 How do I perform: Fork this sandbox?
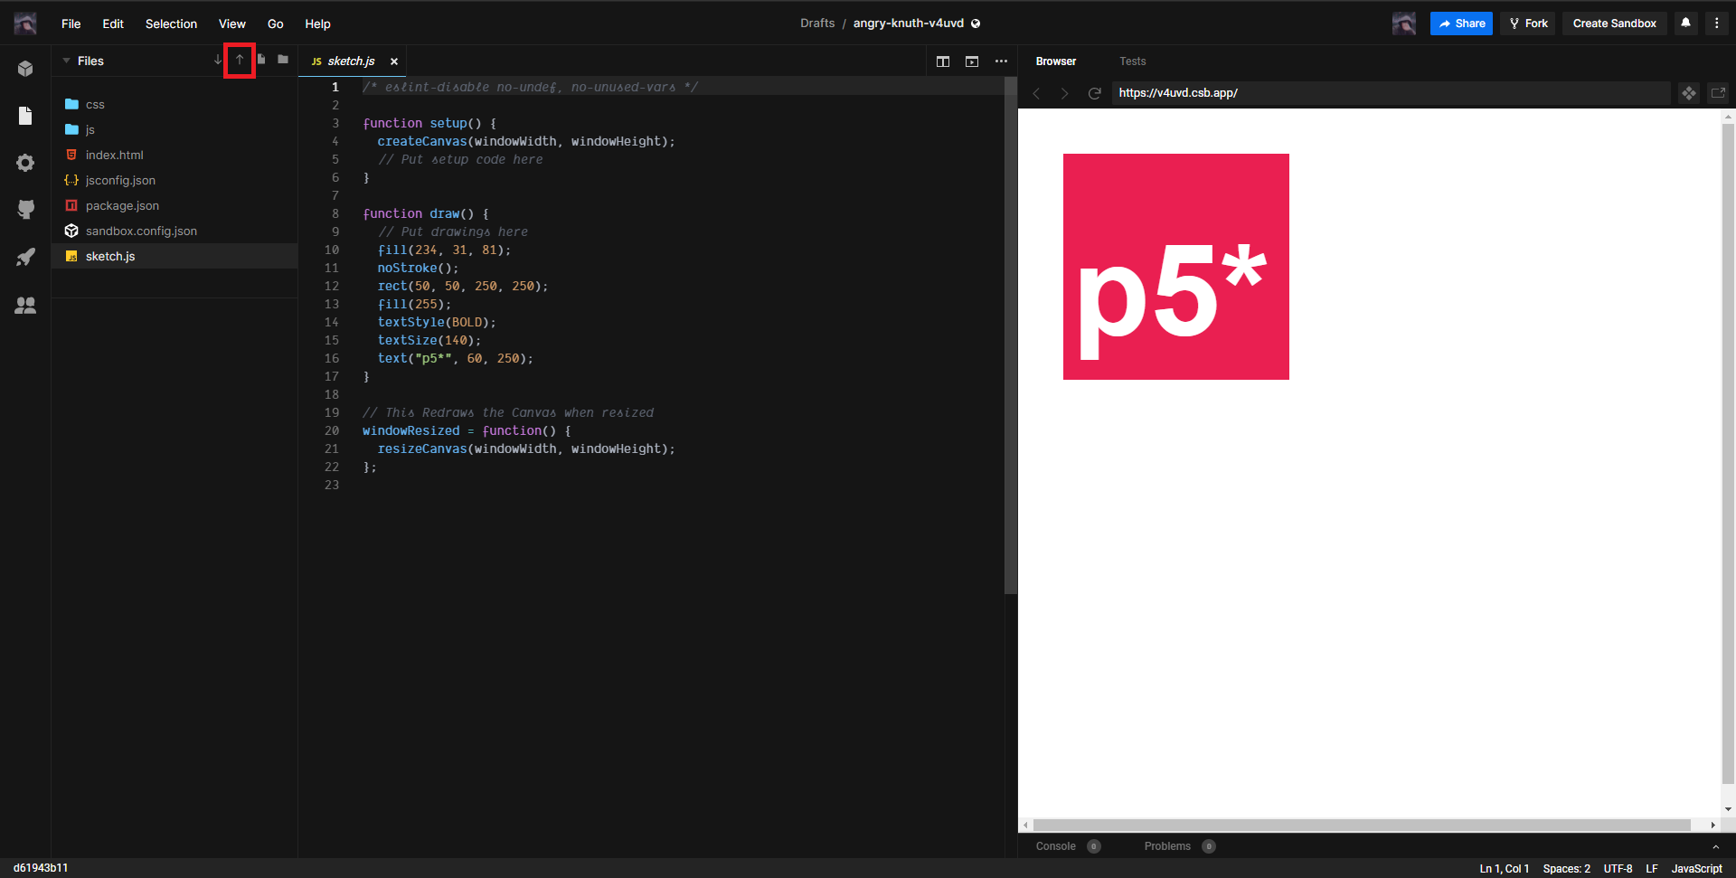1528,24
